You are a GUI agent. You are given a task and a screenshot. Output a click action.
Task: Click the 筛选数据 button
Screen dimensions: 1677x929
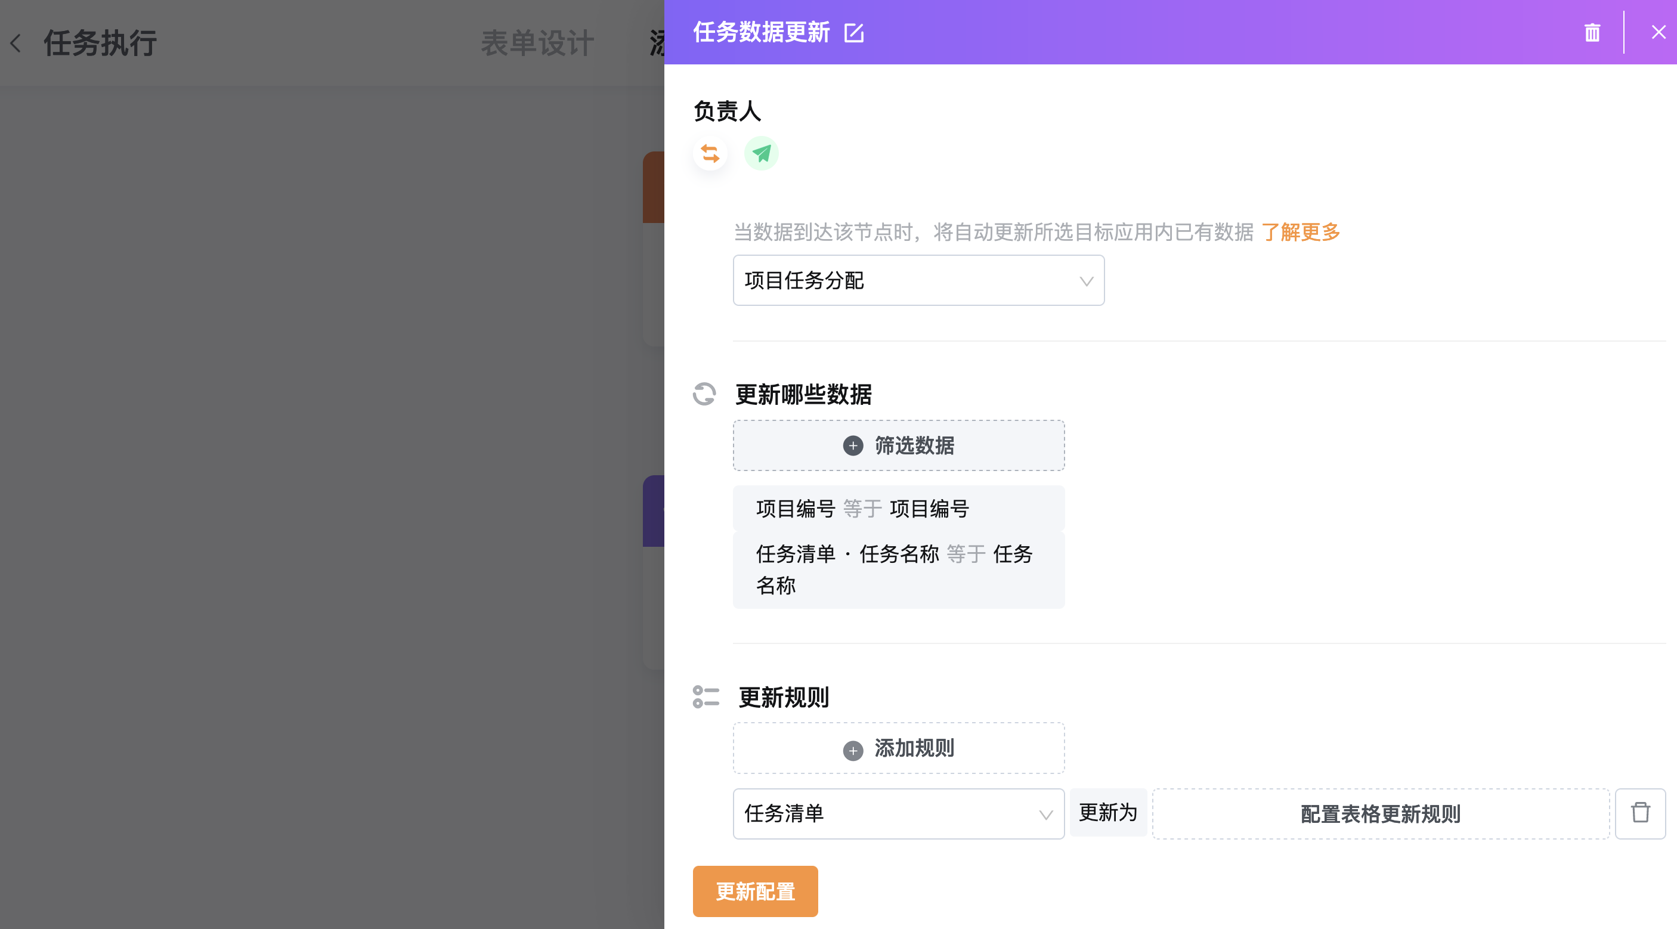tap(898, 445)
